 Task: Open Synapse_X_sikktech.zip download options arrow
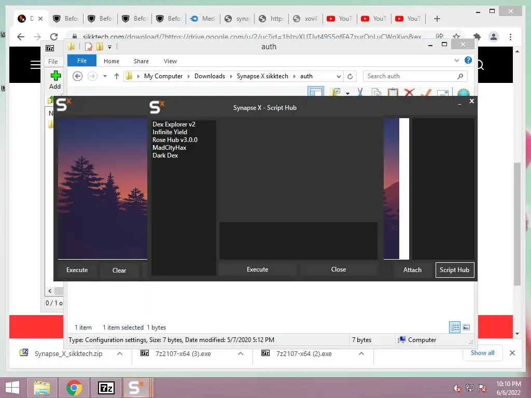tap(120, 353)
